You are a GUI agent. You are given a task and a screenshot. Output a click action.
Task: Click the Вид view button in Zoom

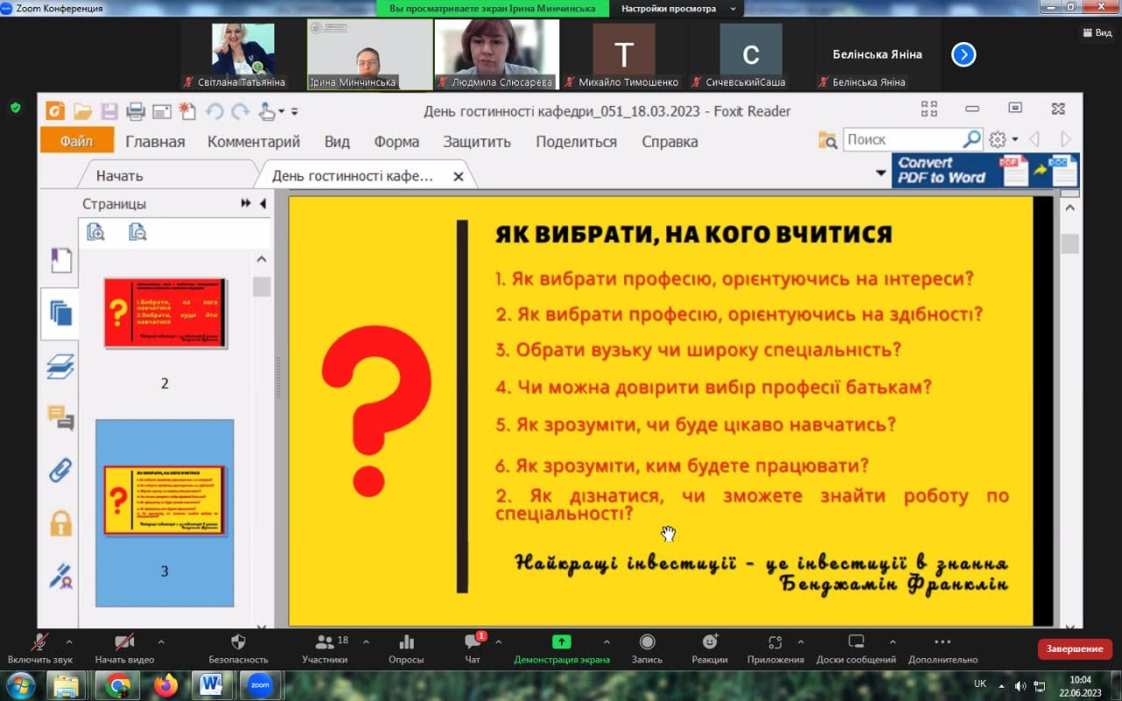(x=1097, y=32)
